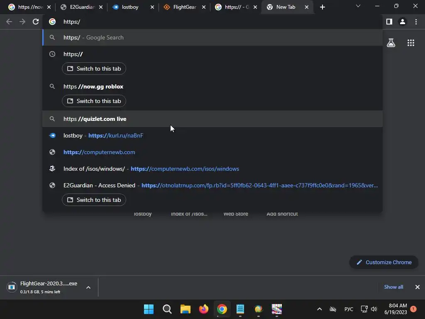425x319 pixels.
Task: Click Switch to this tab under now.gg roblox
Action: (x=94, y=101)
